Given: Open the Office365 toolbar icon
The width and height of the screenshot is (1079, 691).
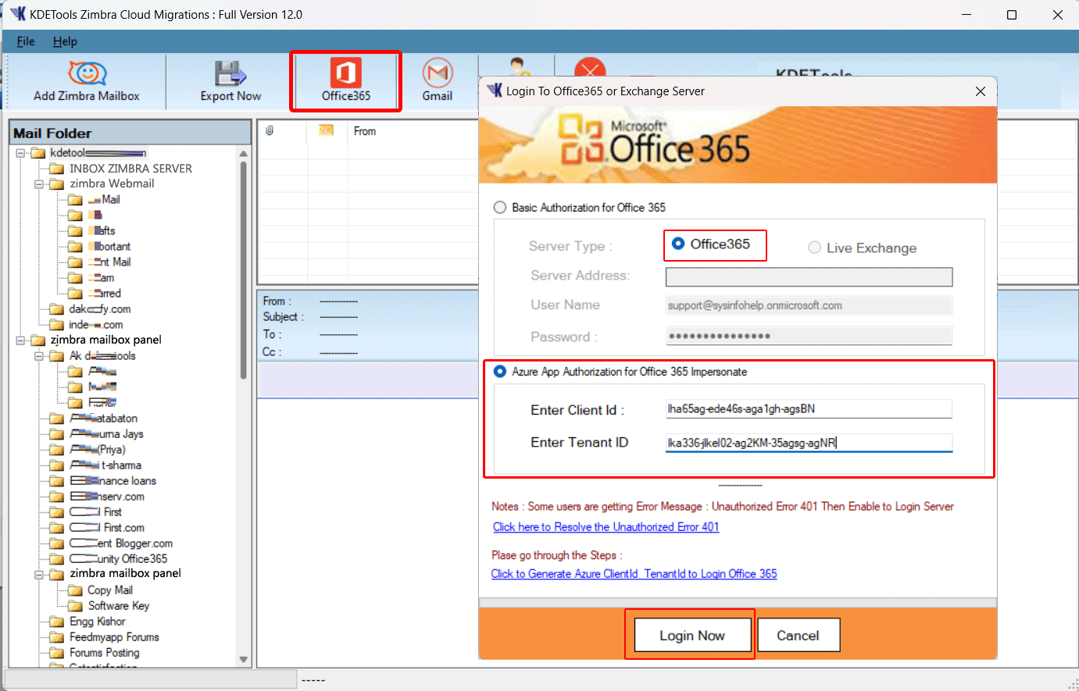Looking at the screenshot, I should coord(345,74).
